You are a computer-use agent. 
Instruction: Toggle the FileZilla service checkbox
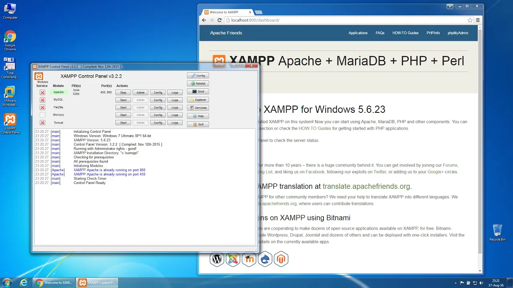tap(42, 108)
